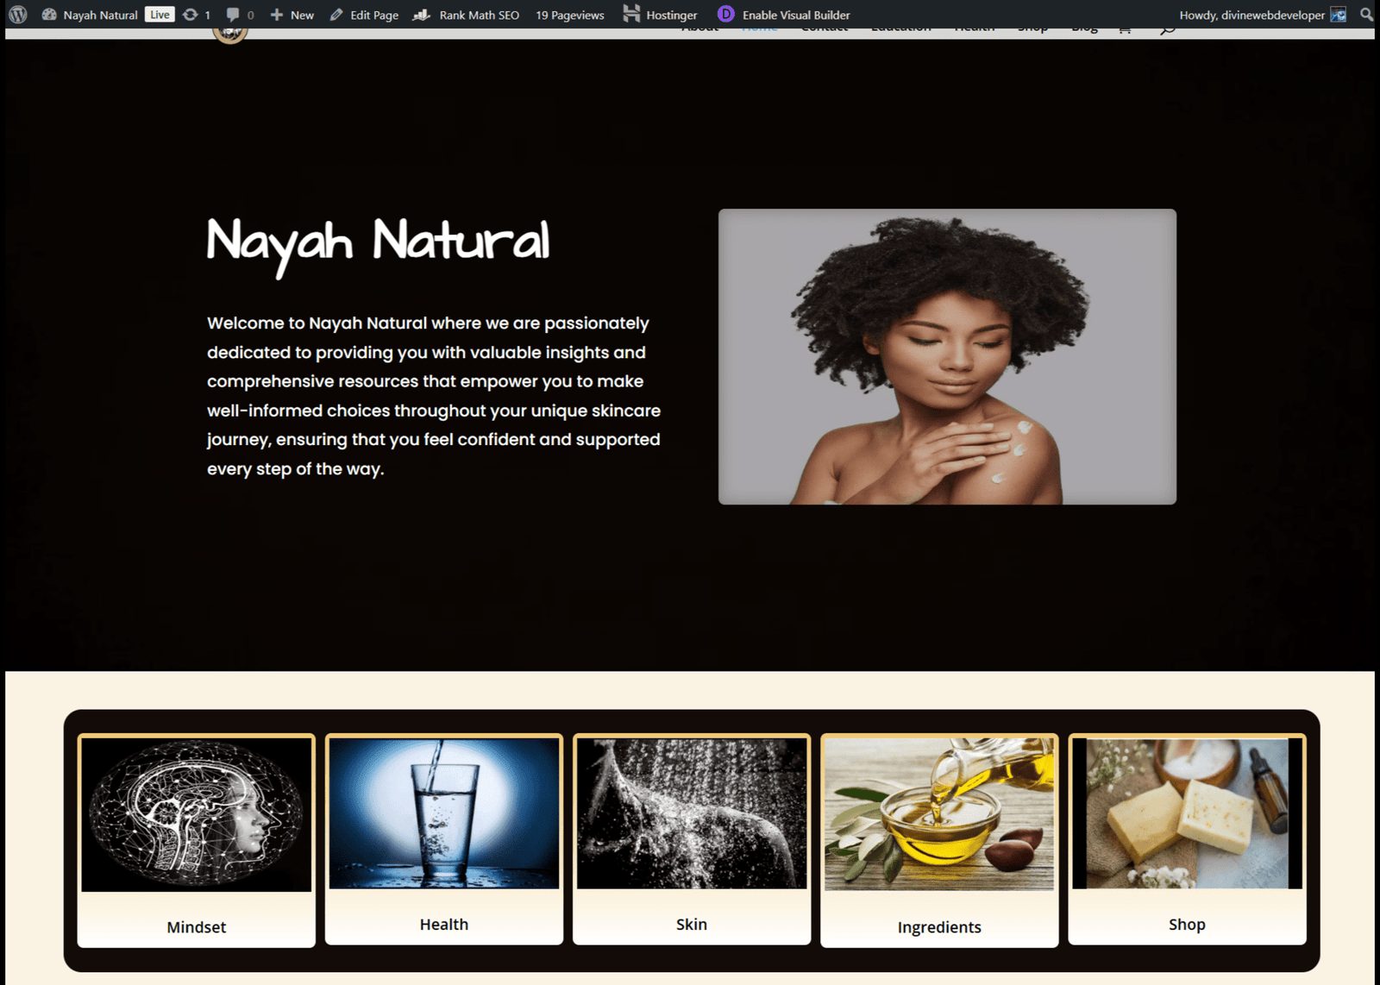The image size is (1380, 985).
Task: Click the Skin card label
Action: (x=692, y=925)
